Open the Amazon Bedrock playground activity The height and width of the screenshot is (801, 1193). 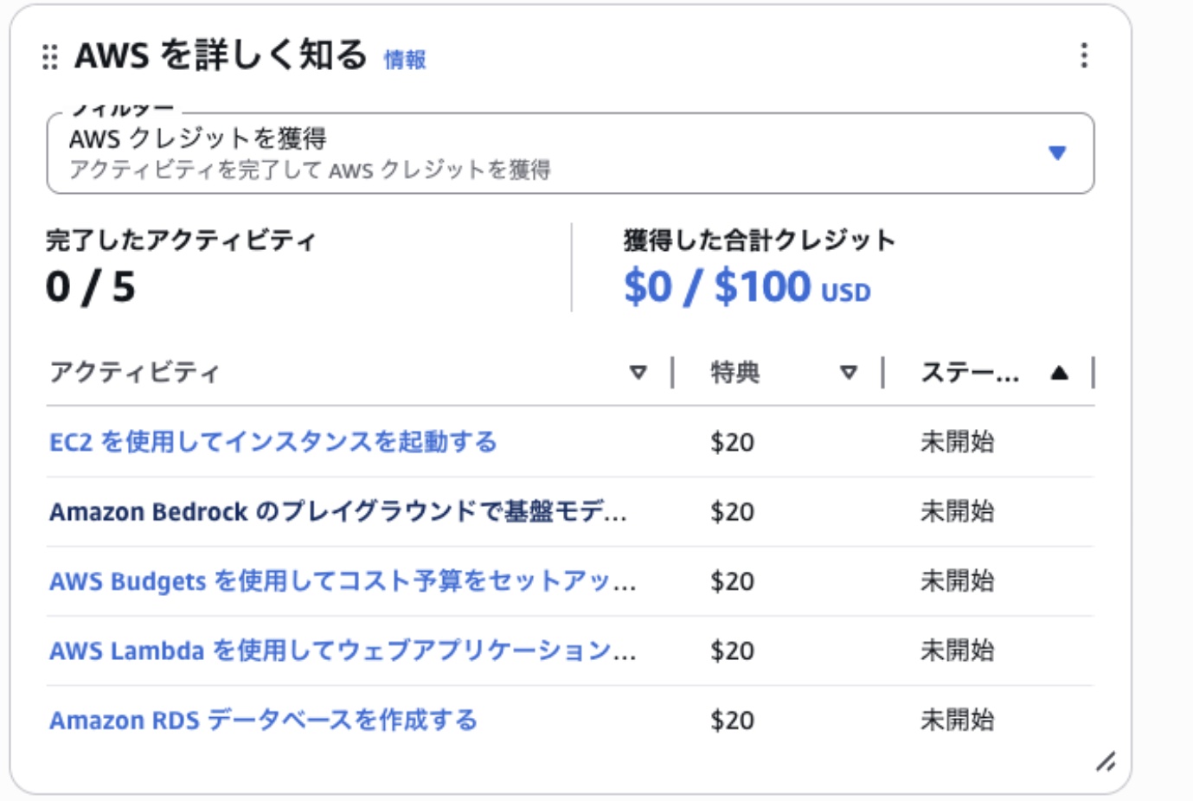(337, 512)
